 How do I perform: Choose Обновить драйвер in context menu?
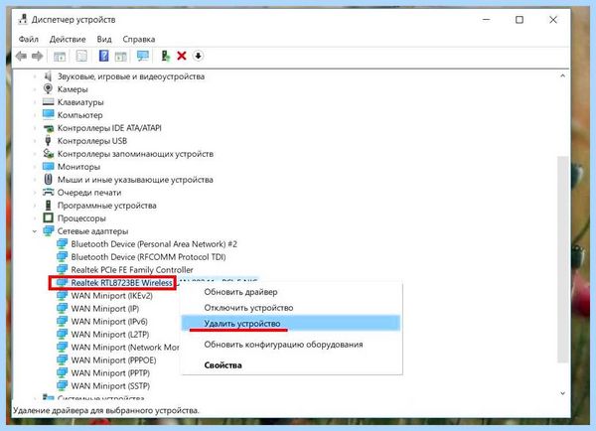291,292
